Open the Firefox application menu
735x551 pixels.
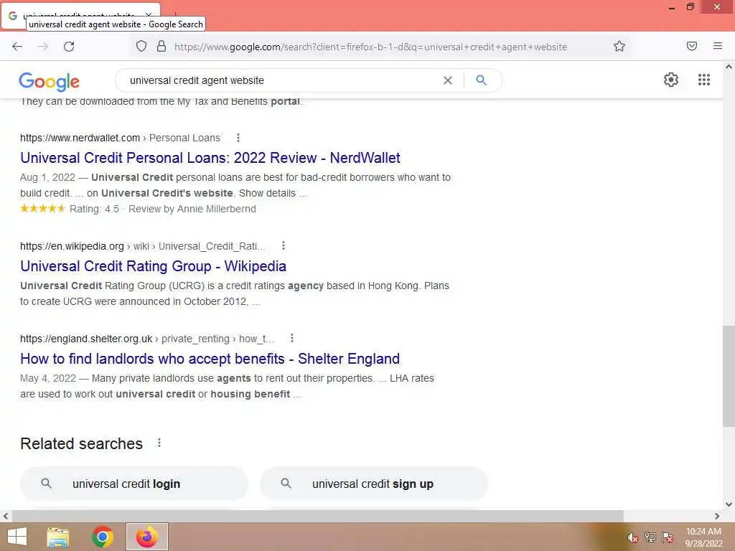coord(718,46)
